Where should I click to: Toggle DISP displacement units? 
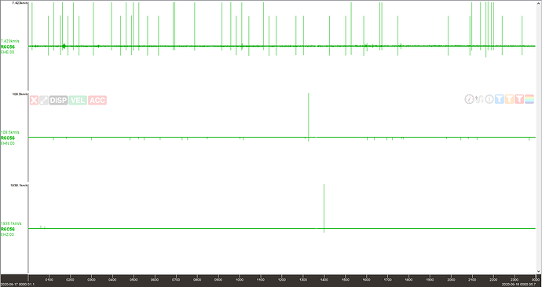pos(58,101)
